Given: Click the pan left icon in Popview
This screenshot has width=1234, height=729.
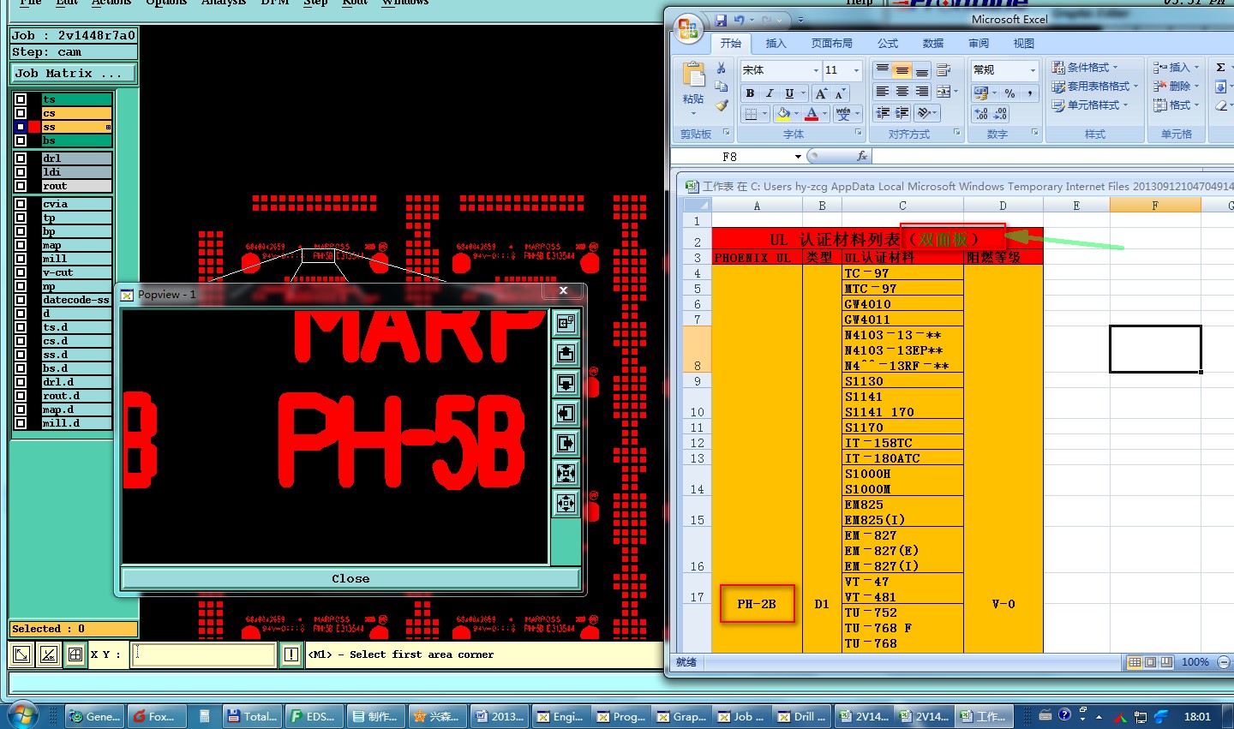Looking at the screenshot, I should pyautogui.click(x=566, y=413).
